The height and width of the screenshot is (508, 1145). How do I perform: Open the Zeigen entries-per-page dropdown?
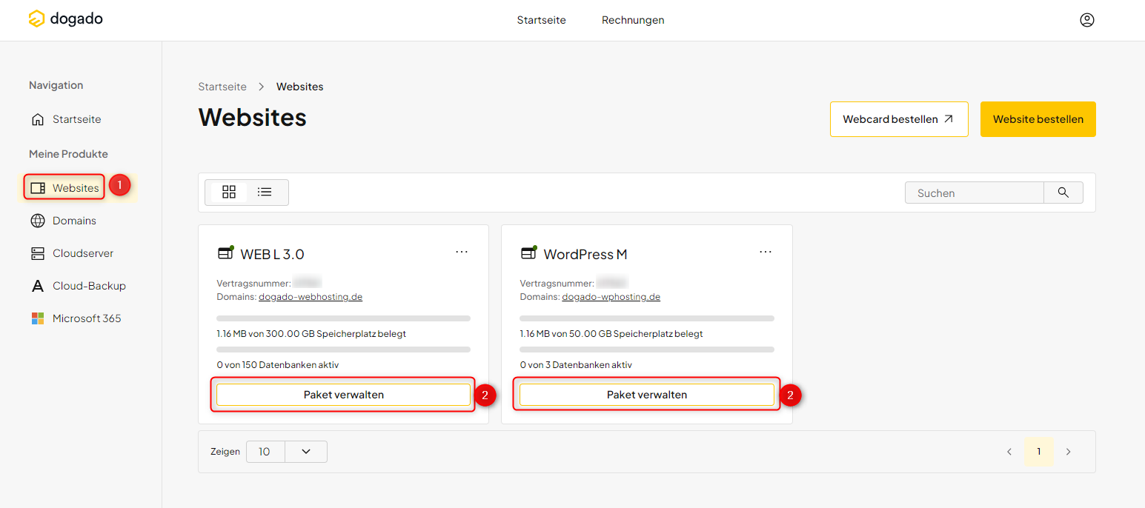pyautogui.click(x=305, y=451)
